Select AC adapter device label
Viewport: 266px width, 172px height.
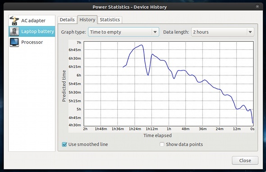pos(33,21)
